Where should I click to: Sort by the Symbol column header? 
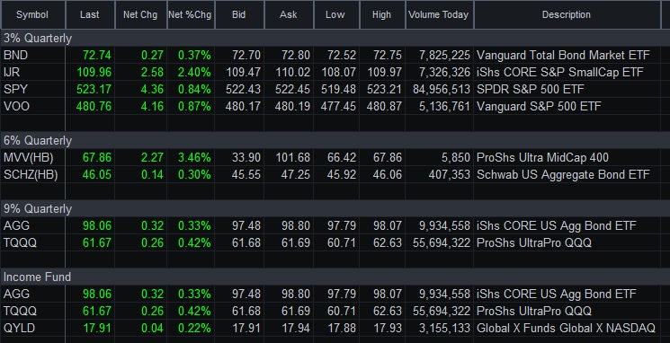(x=32, y=14)
